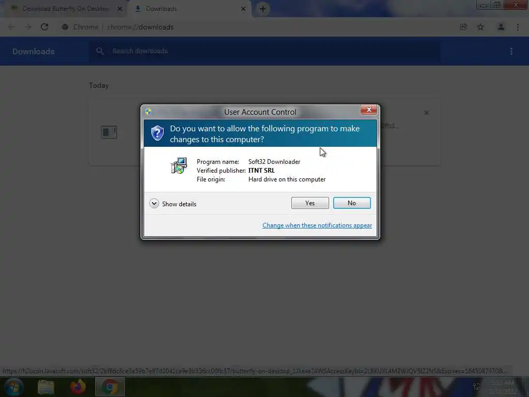Image resolution: width=529 pixels, height=397 pixels.
Task: Close the Downloads tab
Action: click(x=243, y=9)
